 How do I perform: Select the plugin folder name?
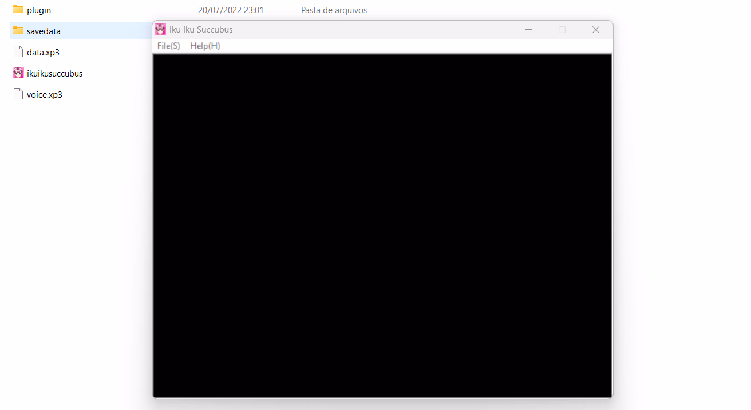39,10
